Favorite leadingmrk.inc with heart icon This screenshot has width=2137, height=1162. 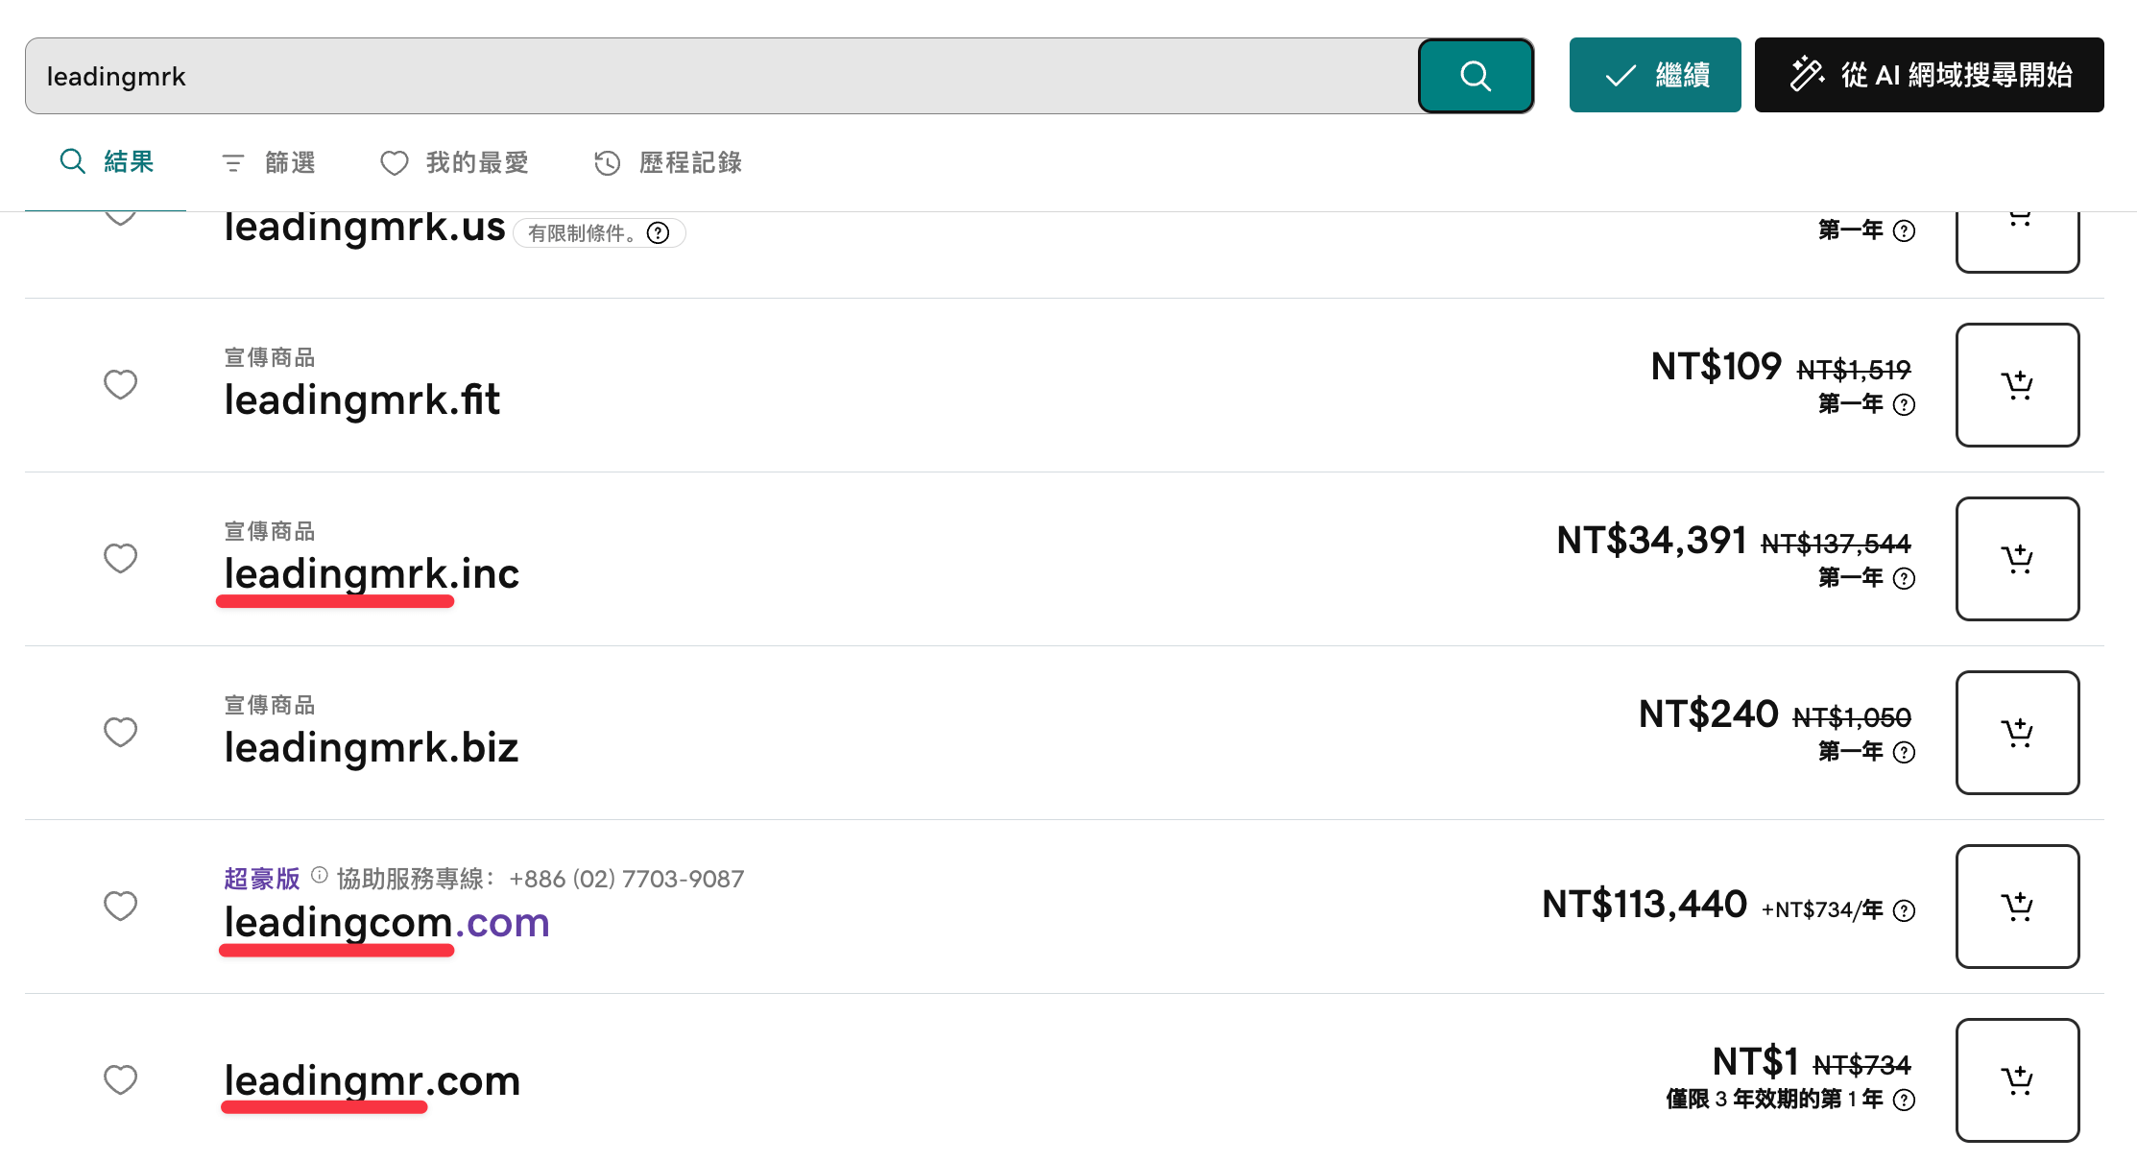click(x=120, y=559)
